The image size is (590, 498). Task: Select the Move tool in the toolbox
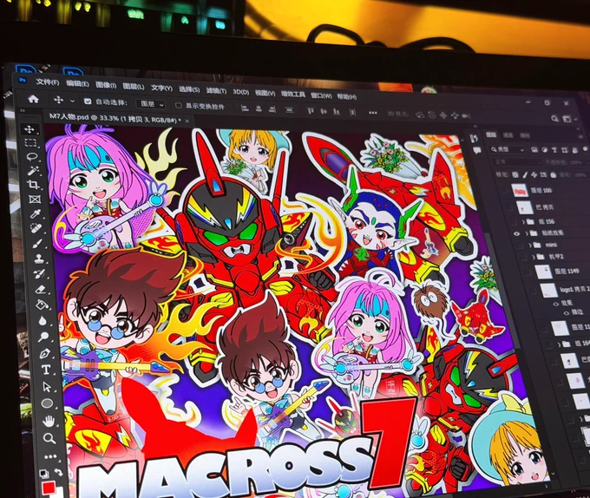point(29,130)
